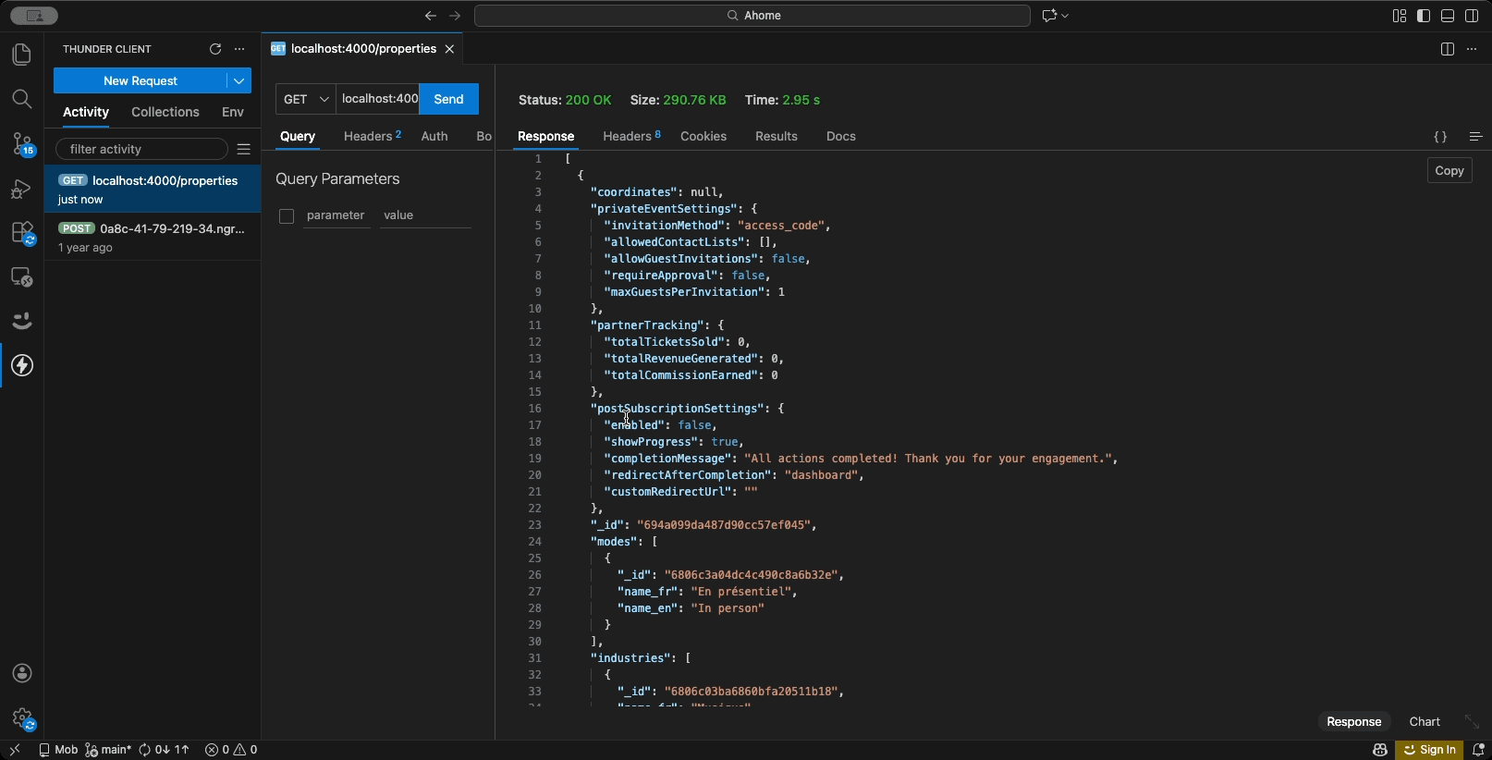Image resolution: width=1492 pixels, height=760 pixels.
Task: Toggle the primary side bar
Action: tap(1424, 16)
